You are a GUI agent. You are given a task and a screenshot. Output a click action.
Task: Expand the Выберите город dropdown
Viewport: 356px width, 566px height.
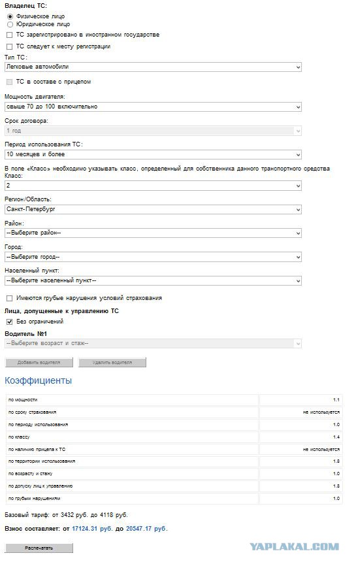click(153, 257)
